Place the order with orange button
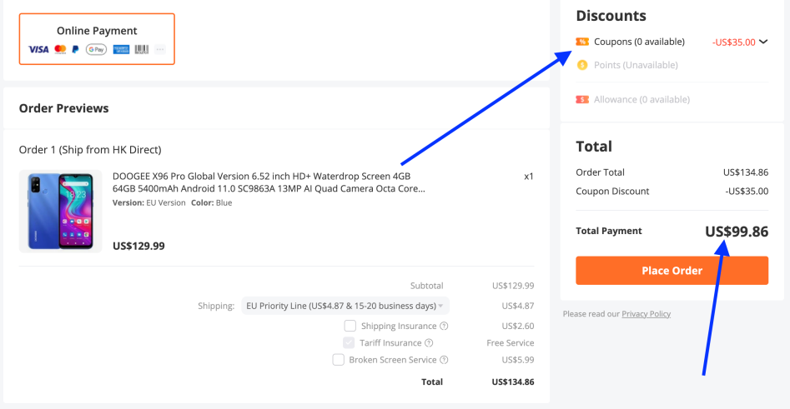Image resolution: width=790 pixels, height=409 pixels. (672, 271)
